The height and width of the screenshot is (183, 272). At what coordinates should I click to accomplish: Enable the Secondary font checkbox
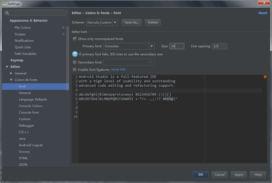click(75, 62)
